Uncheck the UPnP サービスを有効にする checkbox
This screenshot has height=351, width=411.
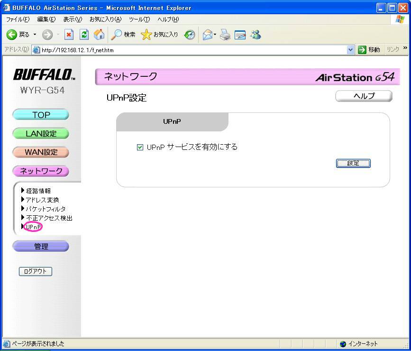click(x=140, y=148)
